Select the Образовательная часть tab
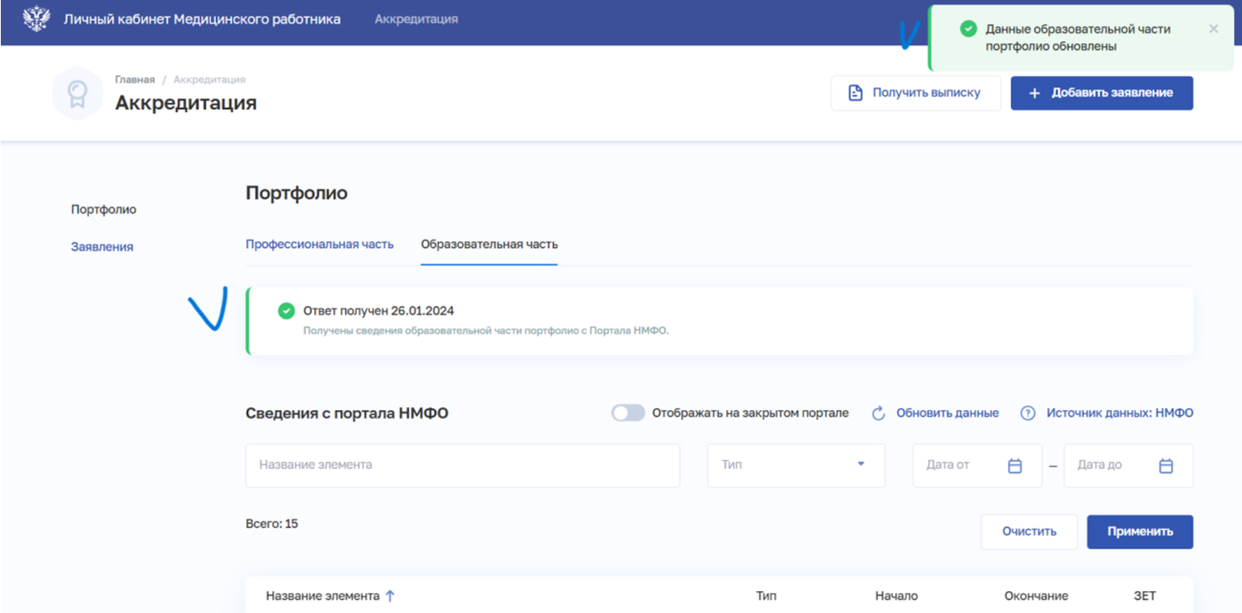The height and width of the screenshot is (613, 1242). coord(489,244)
